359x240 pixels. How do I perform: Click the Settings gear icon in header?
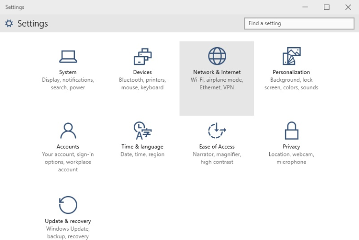[x=9, y=23]
